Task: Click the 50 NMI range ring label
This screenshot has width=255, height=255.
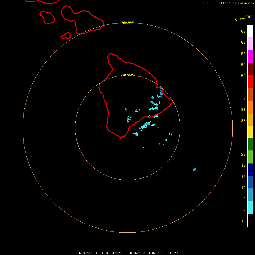Action: click(127, 75)
